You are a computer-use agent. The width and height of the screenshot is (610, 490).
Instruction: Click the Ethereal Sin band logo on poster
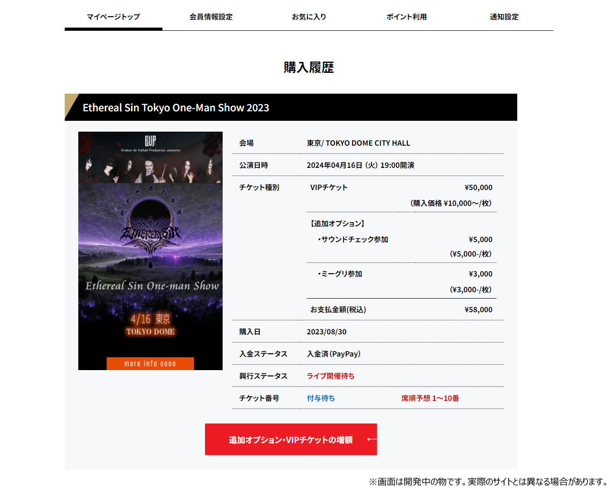[x=150, y=234]
